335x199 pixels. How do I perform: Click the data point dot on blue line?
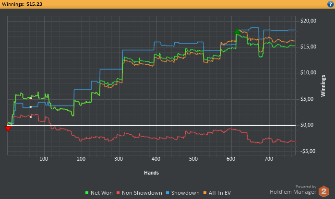tap(31, 107)
